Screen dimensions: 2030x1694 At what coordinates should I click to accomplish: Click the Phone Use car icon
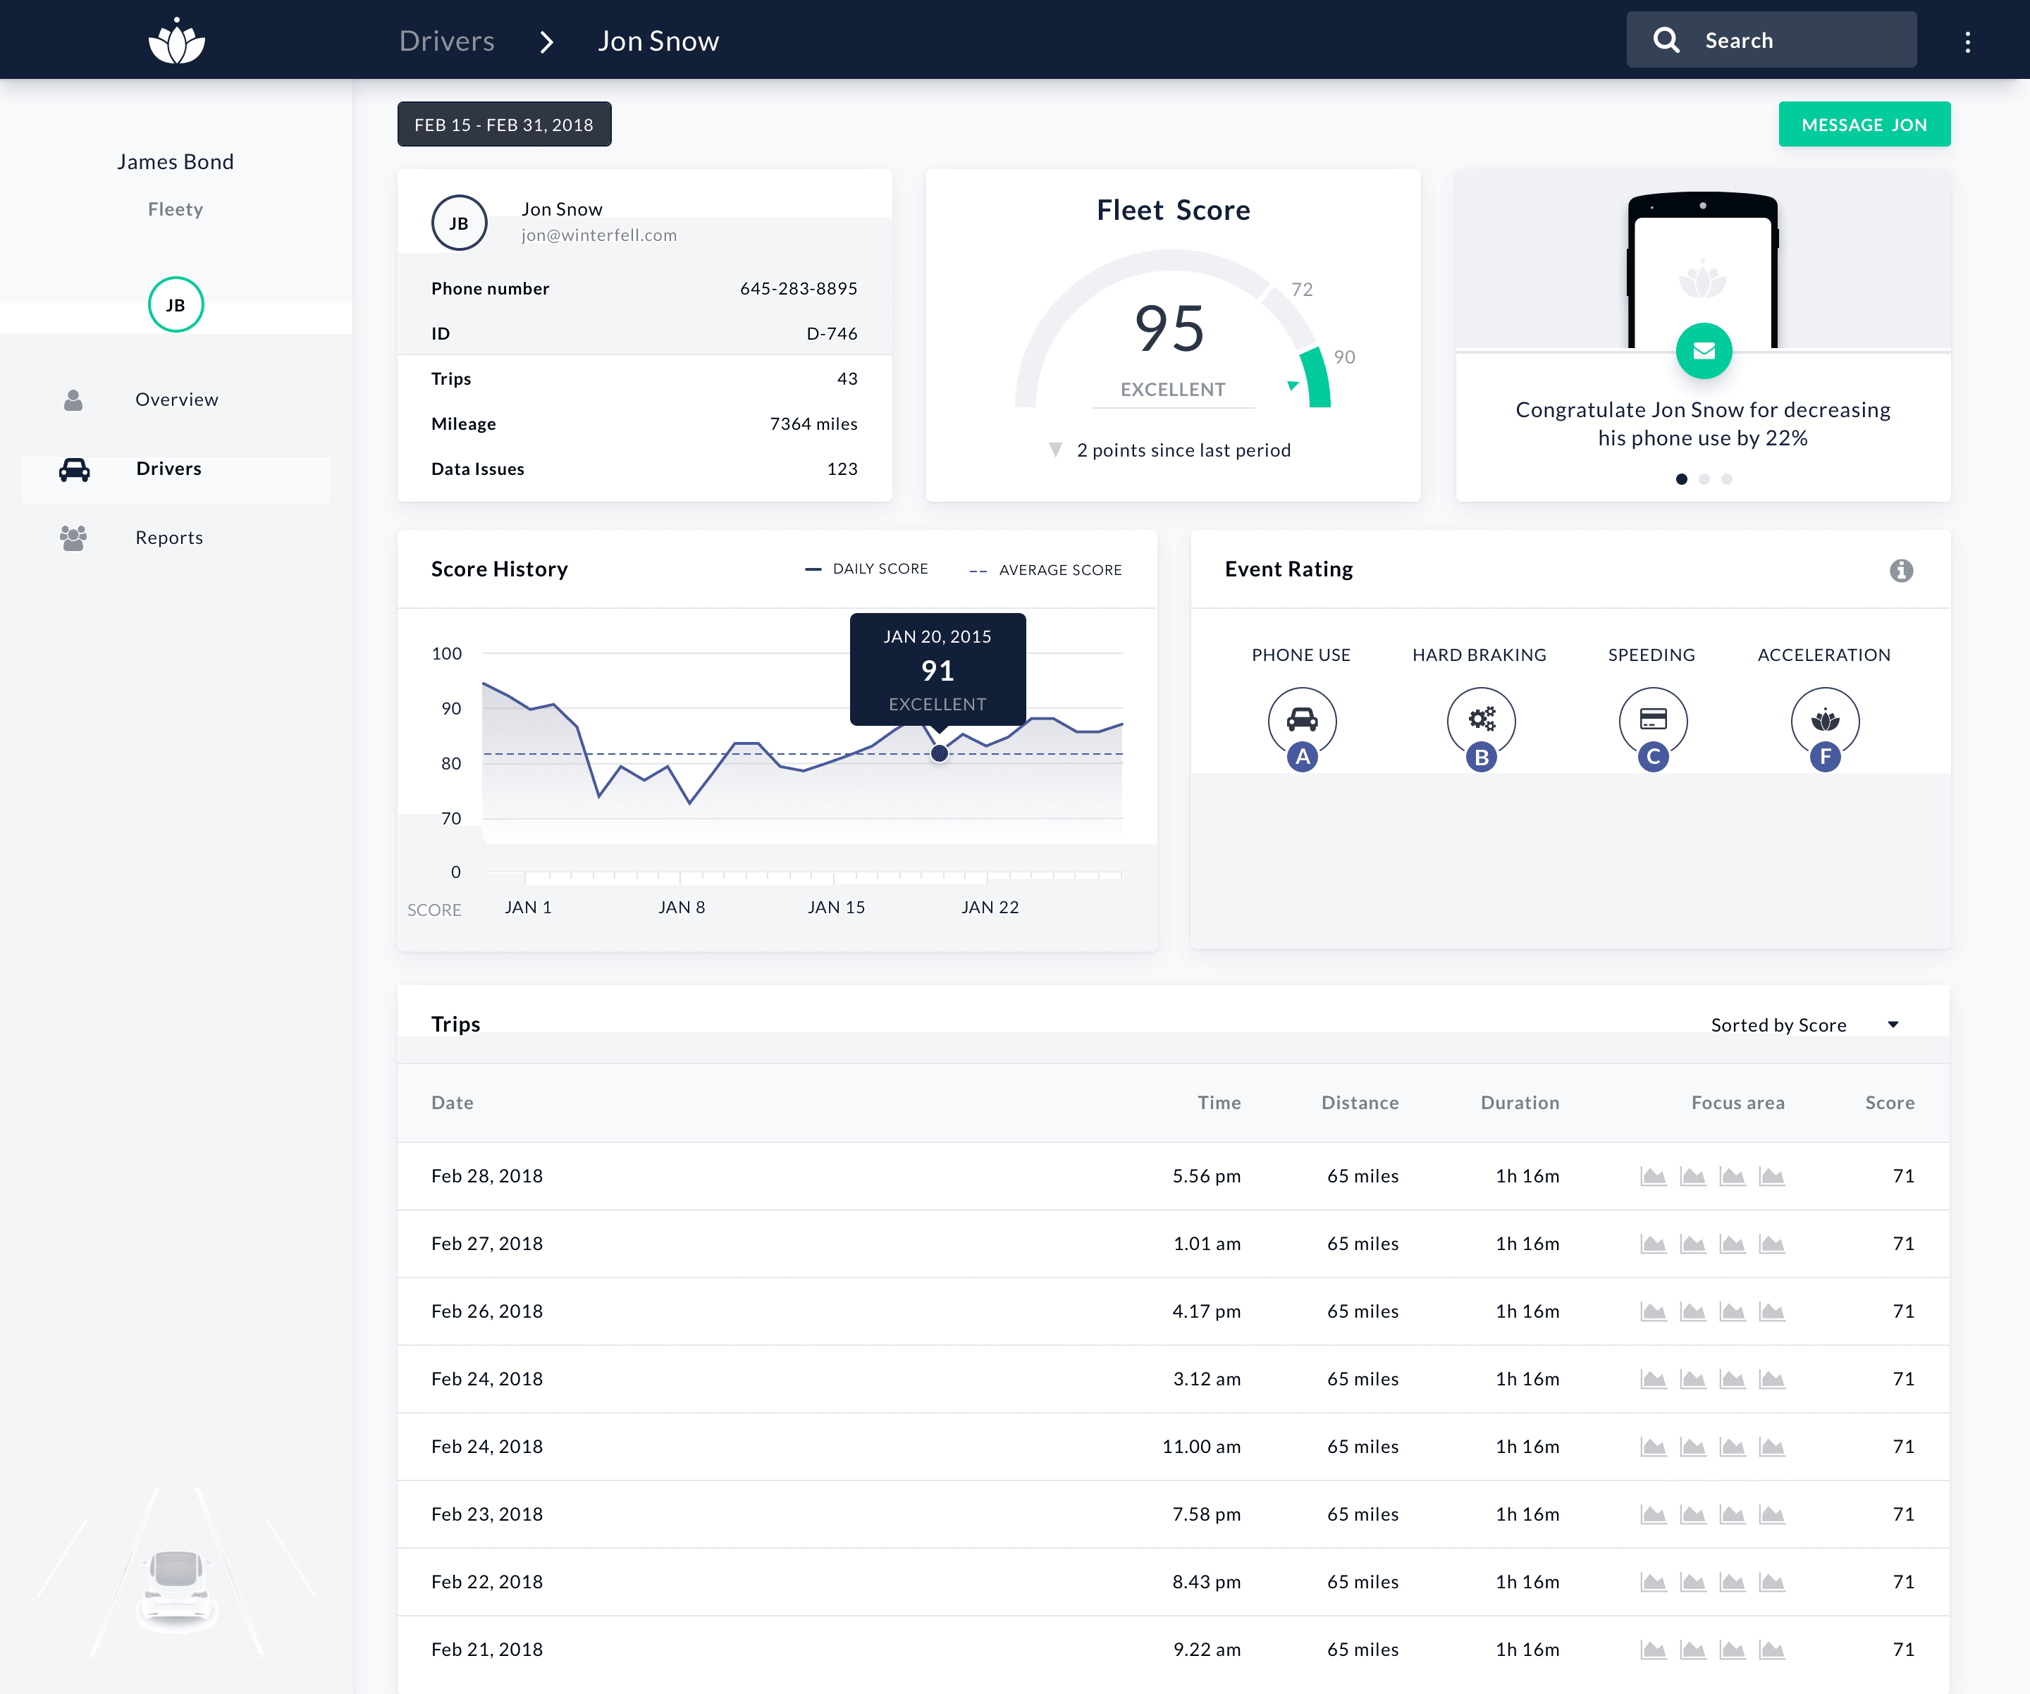[x=1302, y=720]
